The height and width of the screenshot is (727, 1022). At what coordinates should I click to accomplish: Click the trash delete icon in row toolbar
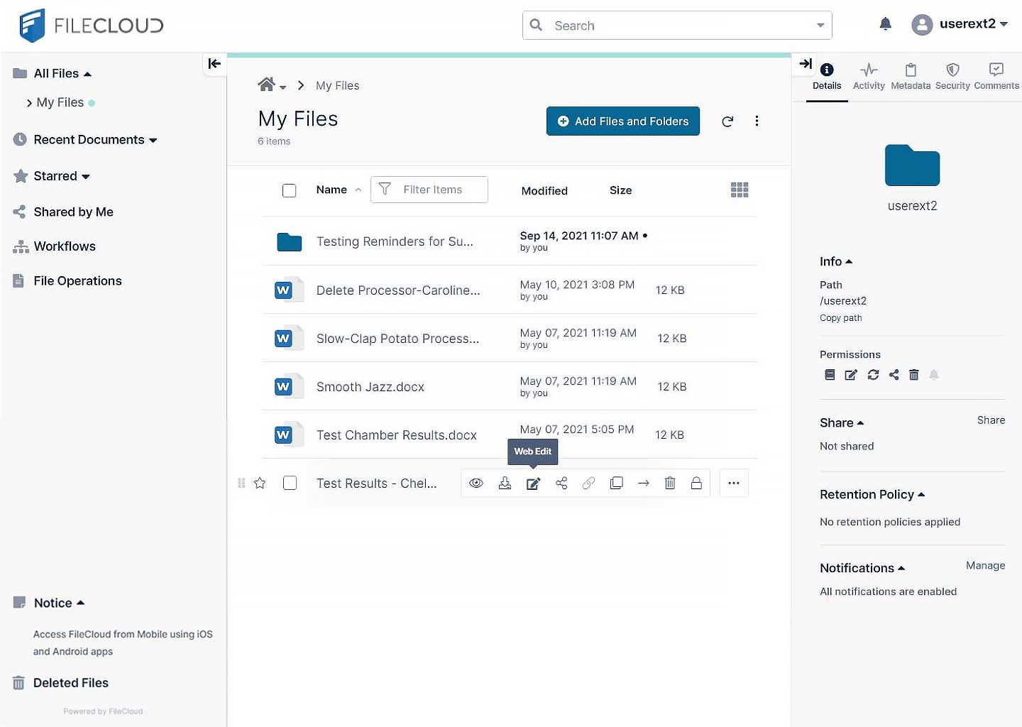tap(669, 483)
